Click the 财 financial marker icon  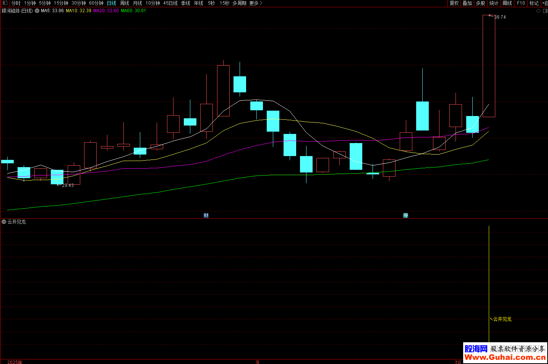(206, 216)
